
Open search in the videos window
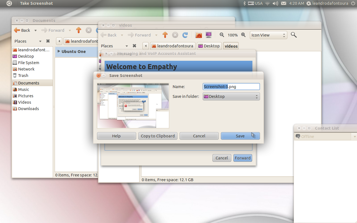point(294,35)
